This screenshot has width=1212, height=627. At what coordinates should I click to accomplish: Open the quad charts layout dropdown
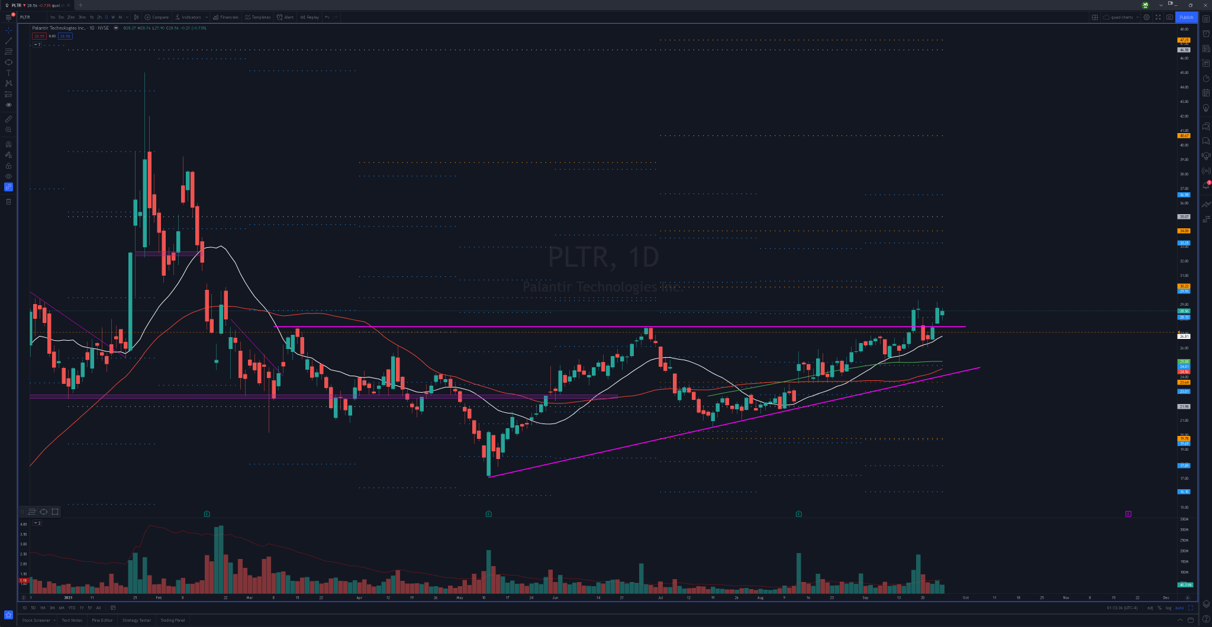point(1121,17)
